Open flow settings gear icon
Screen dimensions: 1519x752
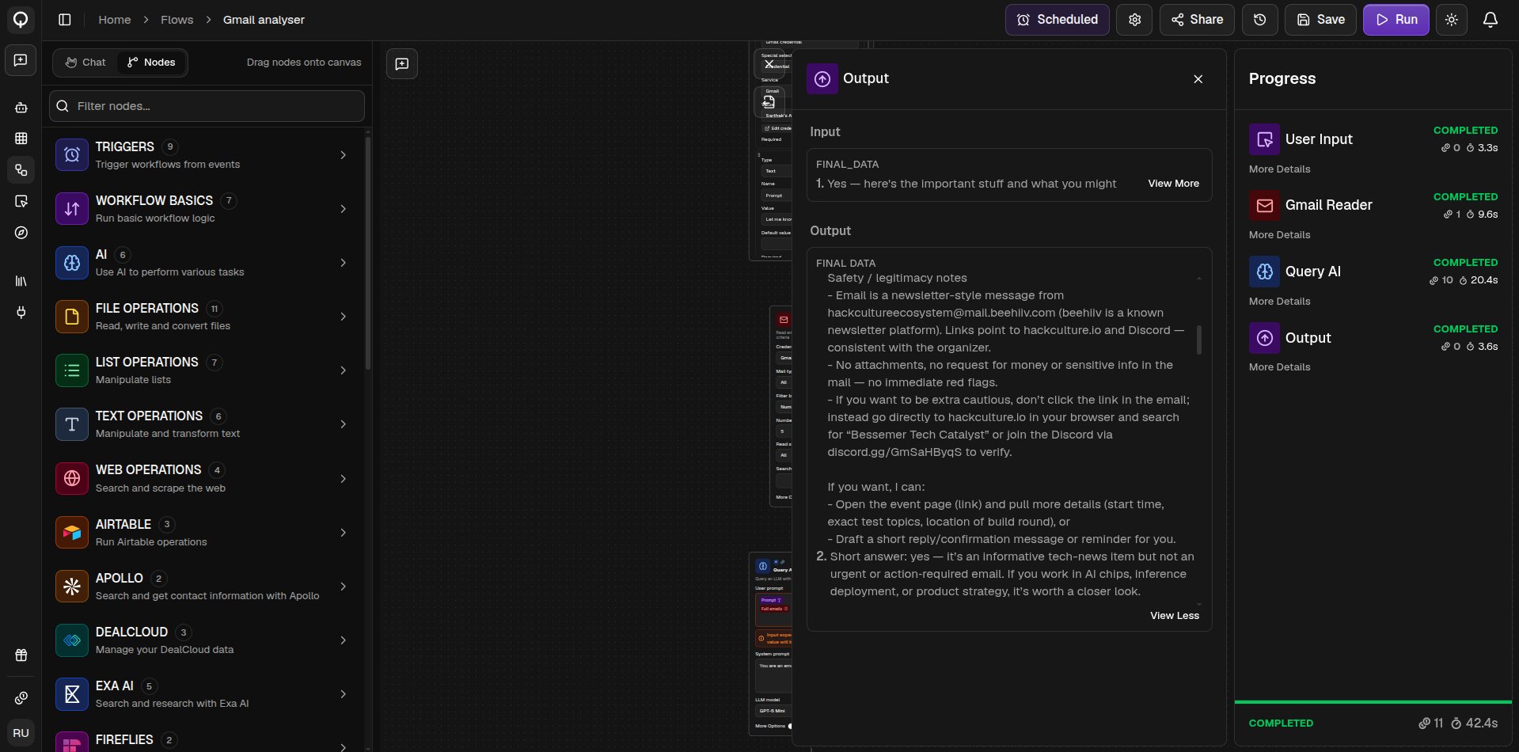[x=1134, y=20]
